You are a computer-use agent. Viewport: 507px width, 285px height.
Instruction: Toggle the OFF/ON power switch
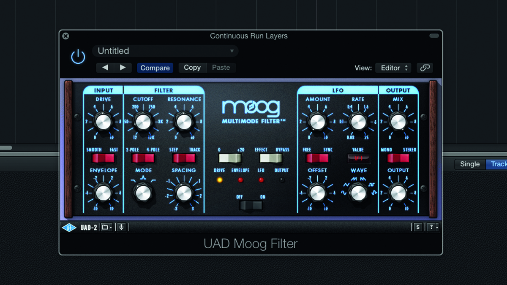(x=251, y=206)
